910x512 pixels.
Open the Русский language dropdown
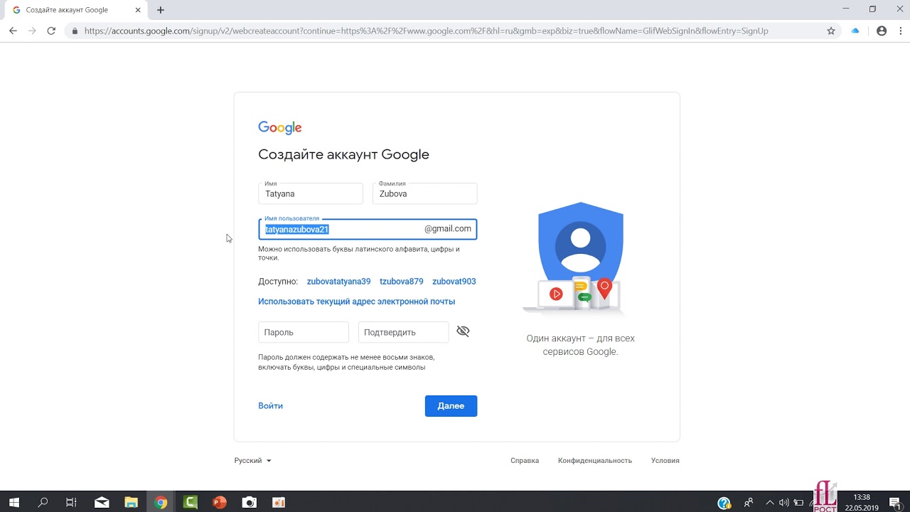252,461
